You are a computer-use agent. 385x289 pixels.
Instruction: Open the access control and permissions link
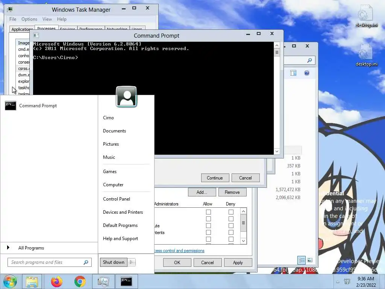point(179,251)
